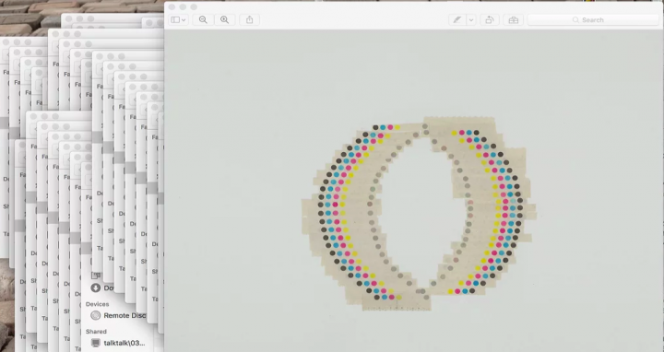Select the partially visible Downloads sidebar item
Viewport: 664px width, 352px height.
click(x=102, y=287)
